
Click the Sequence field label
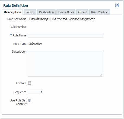(20, 92)
